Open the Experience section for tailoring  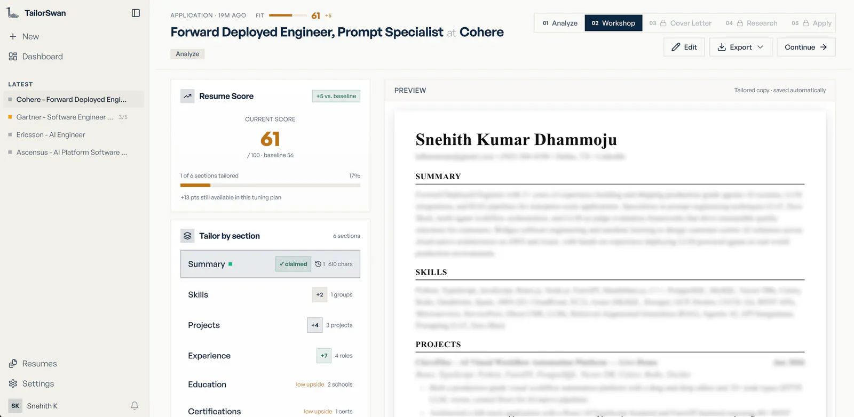[270, 356]
